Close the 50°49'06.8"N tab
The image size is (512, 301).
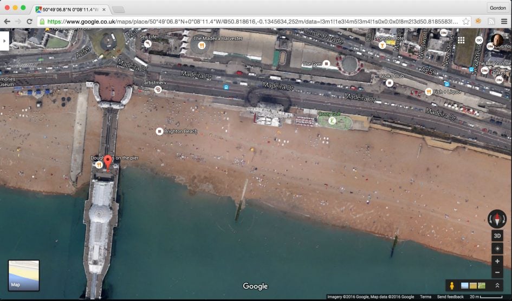click(104, 9)
